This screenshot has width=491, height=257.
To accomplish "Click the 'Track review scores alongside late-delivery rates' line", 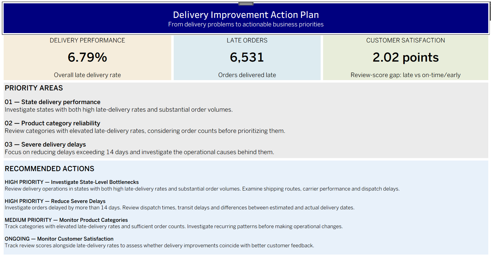I will 159,245.
